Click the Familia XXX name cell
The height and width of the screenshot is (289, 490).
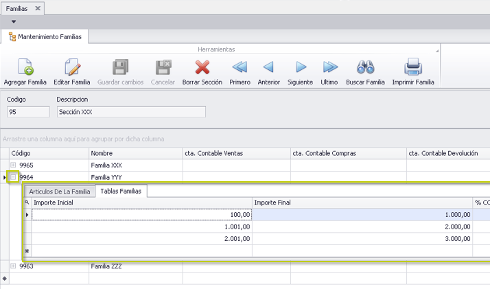coord(136,165)
